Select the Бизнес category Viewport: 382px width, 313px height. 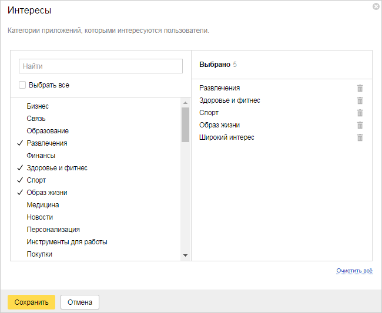click(38, 106)
